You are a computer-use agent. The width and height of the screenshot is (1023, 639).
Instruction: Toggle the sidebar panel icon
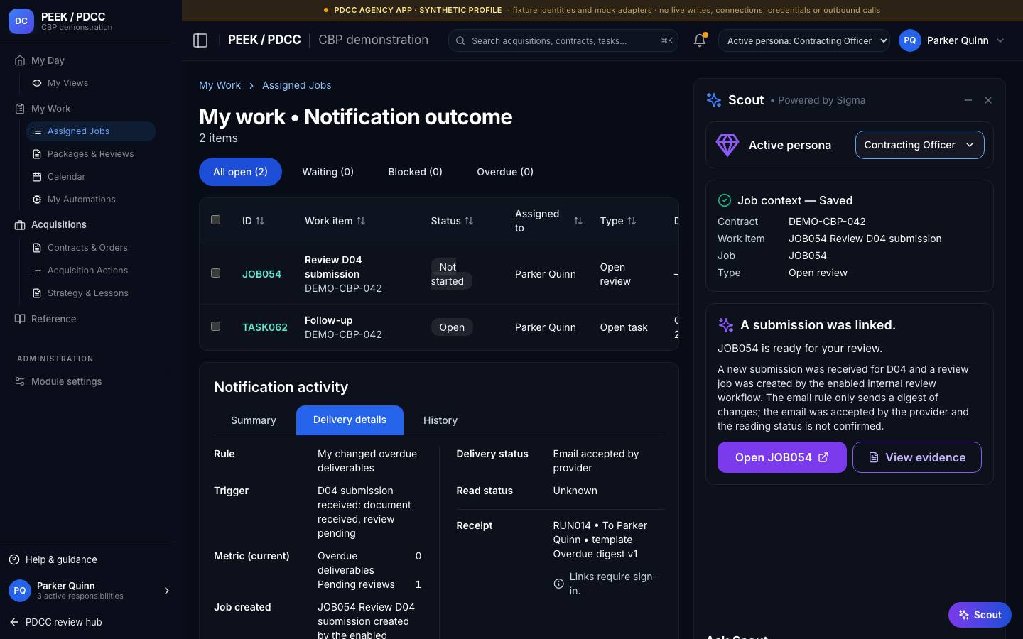(x=200, y=40)
